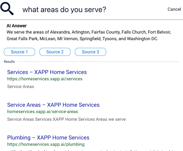Click the homeservices.xapp.ai/service-areas URL
The height and width of the screenshot is (151, 183).
(43, 112)
